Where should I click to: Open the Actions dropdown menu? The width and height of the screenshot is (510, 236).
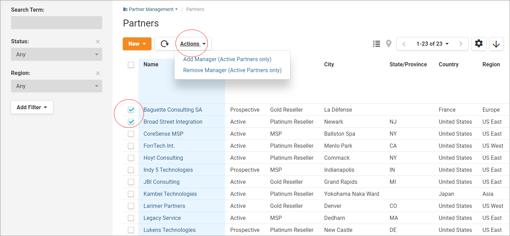[193, 44]
